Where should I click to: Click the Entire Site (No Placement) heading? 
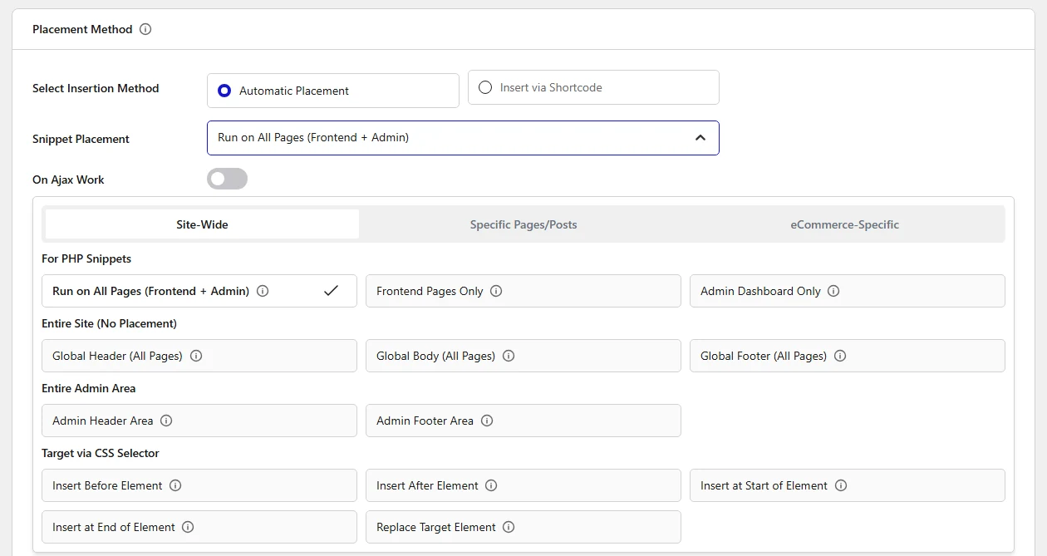[x=109, y=323]
